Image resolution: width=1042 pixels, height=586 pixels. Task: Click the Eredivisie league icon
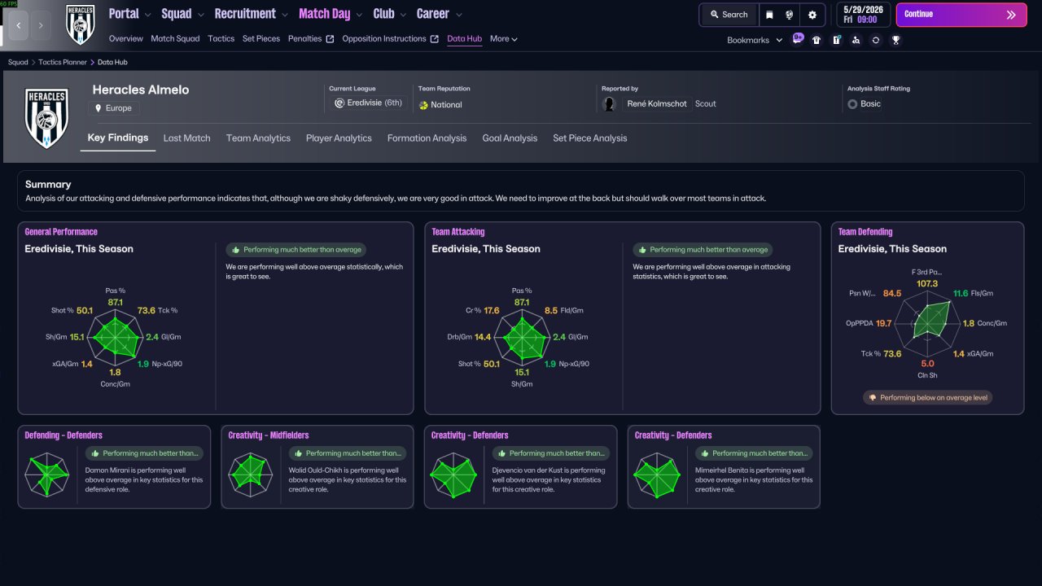(x=339, y=103)
